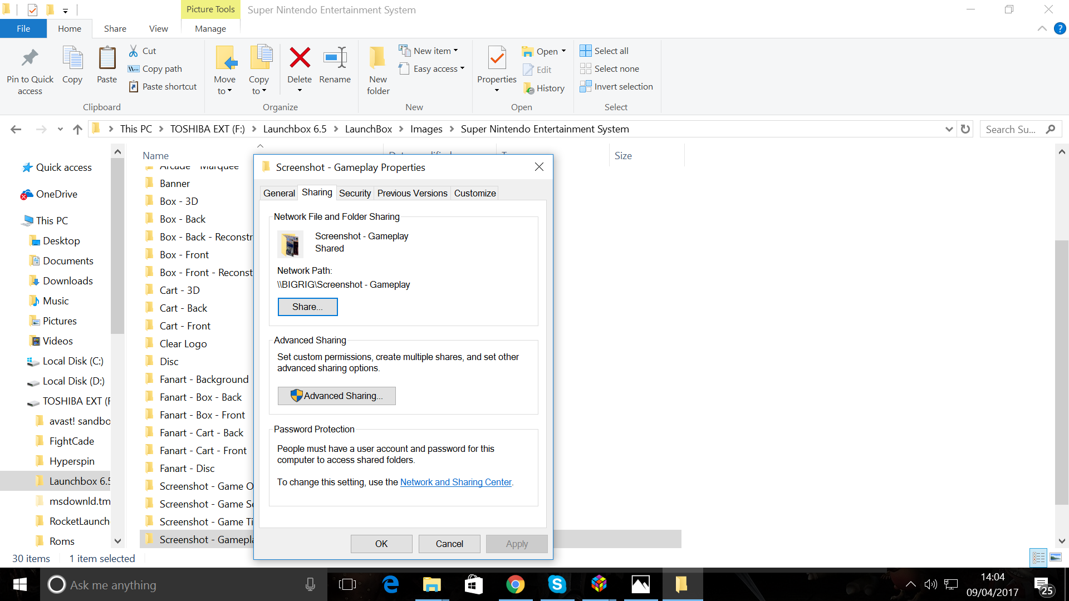Click Images in the breadcrumb path

click(x=426, y=129)
